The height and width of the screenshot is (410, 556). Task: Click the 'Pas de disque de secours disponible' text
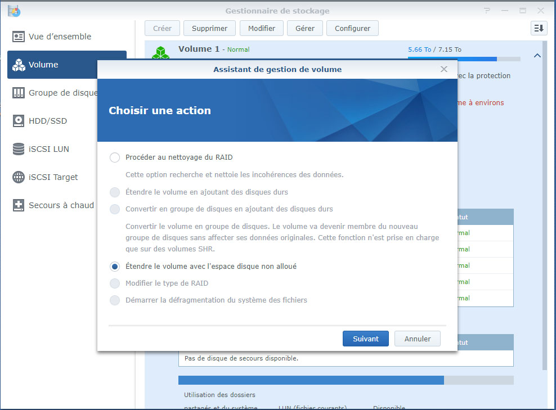(241, 358)
